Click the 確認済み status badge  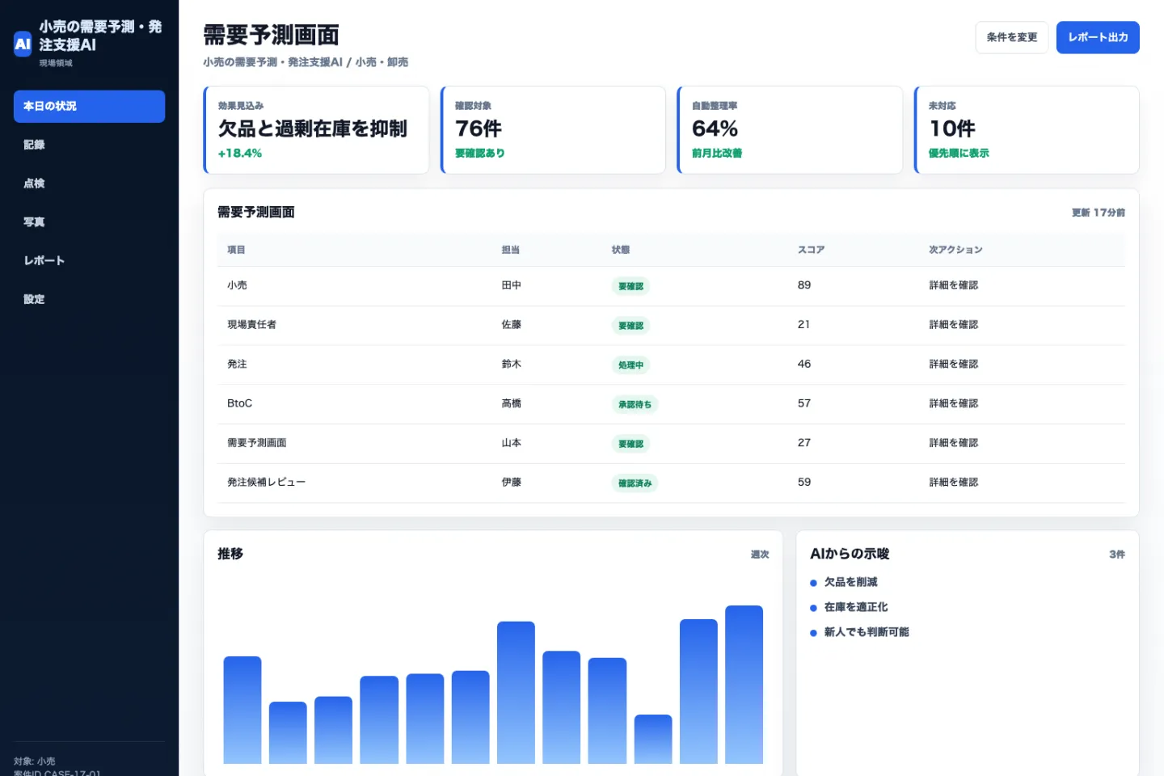click(x=635, y=483)
